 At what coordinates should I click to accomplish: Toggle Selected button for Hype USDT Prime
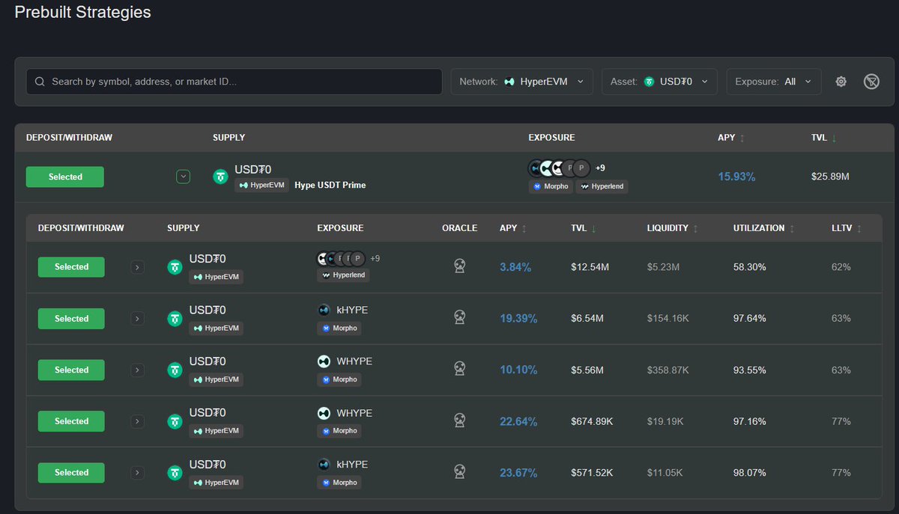(65, 177)
